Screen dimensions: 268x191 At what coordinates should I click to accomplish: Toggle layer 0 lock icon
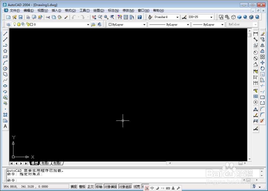[x=28, y=24]
